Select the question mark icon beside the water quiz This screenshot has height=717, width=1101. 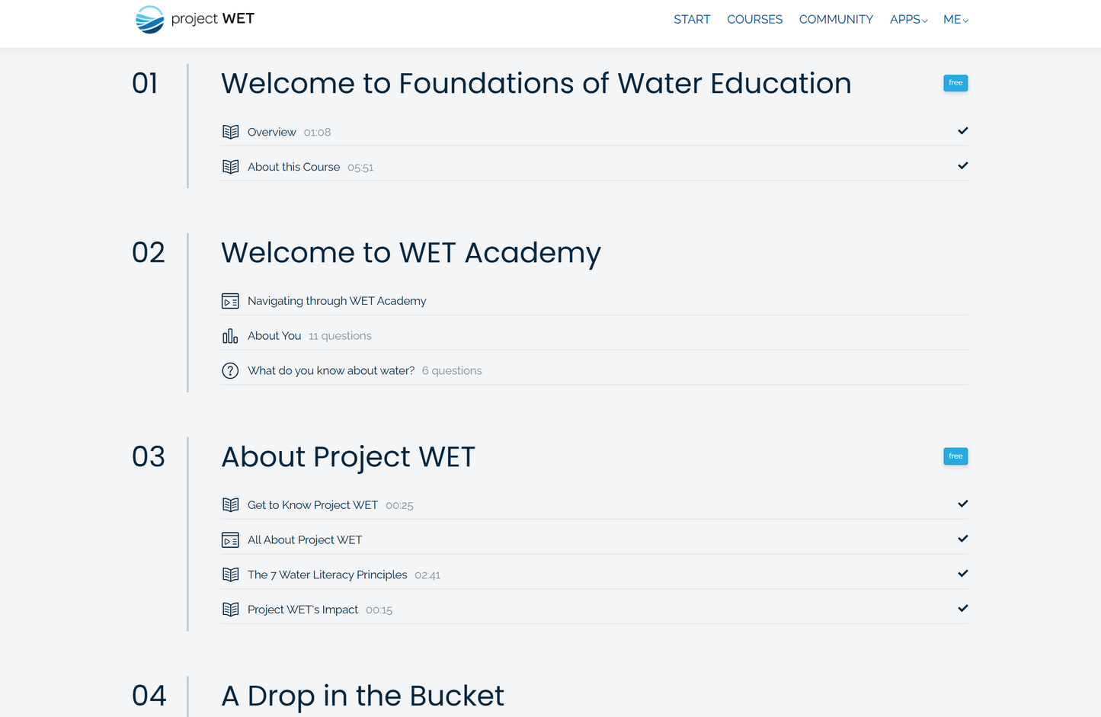point(230,370)
